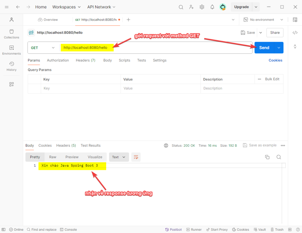This screenshot has width=302, height=233.
Task: Open the invite collaborators icon
Action: pyautogui.click(x=191, y=7)
